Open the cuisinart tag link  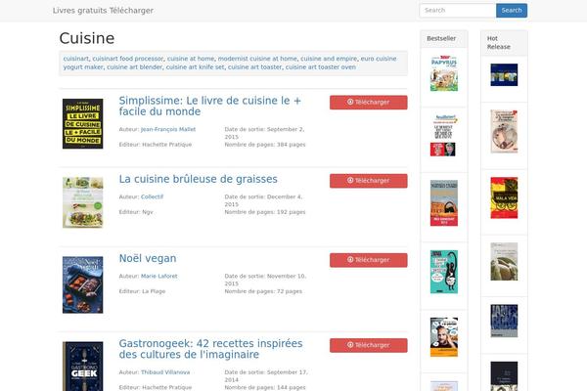click(76, 59)
